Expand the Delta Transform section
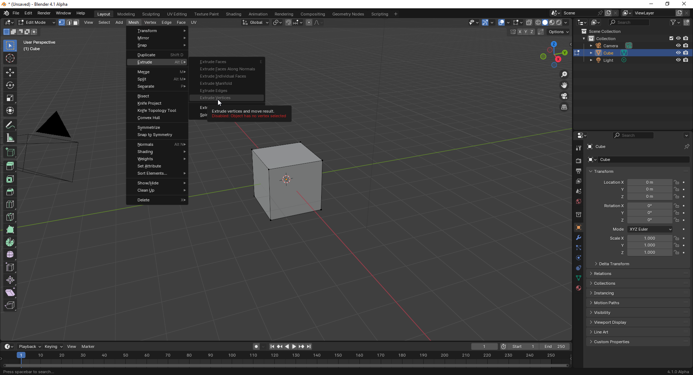693x375 pixels. point(614,264)
